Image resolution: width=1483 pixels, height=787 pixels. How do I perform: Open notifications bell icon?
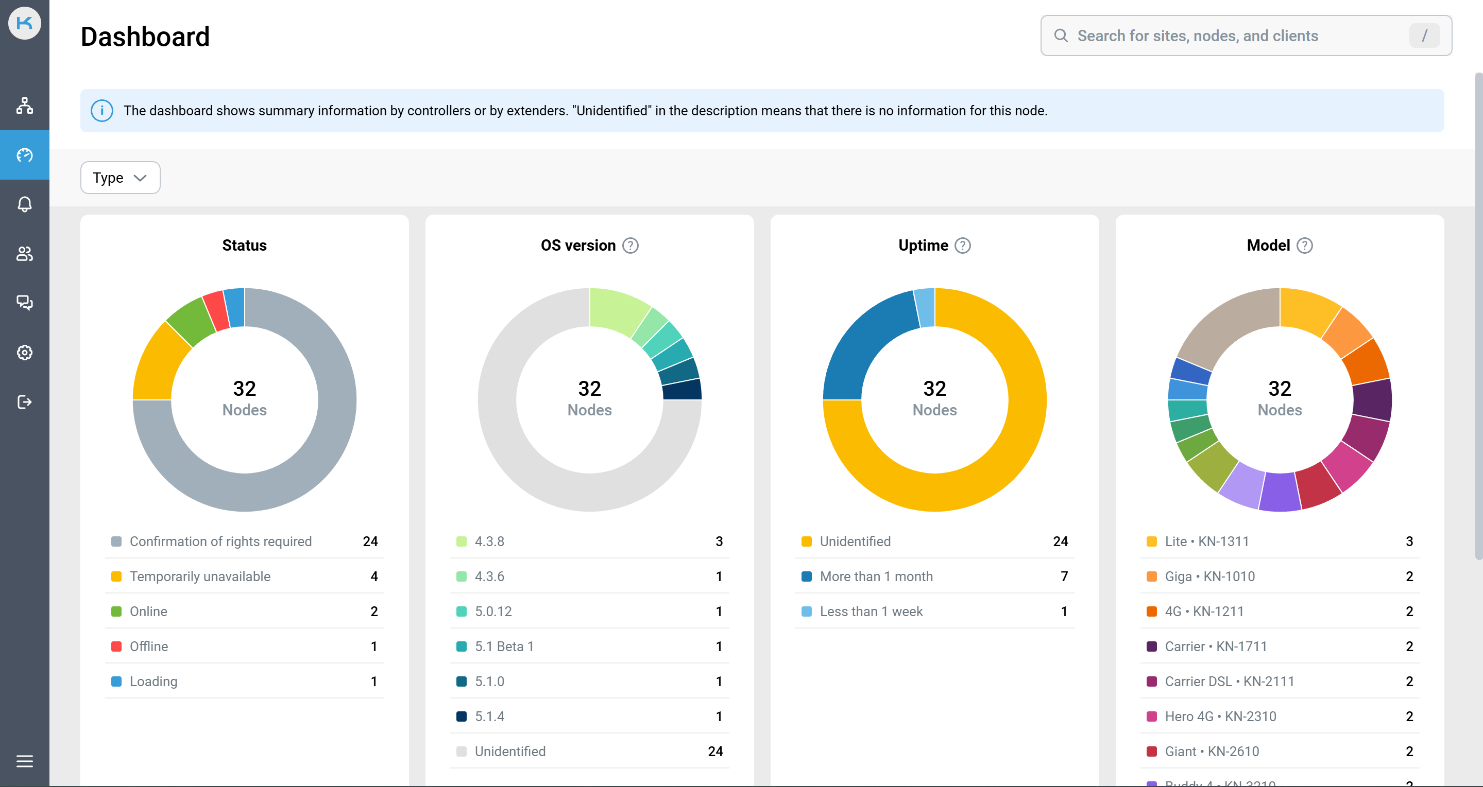[24, 204]
